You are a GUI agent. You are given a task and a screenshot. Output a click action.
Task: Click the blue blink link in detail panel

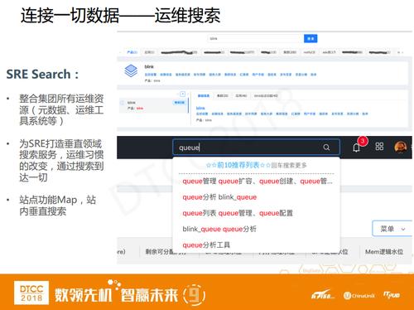coord(200,108)
